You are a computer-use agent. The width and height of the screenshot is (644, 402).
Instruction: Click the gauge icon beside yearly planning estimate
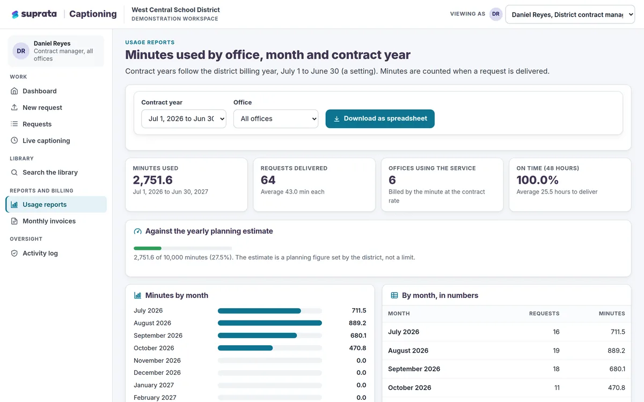(137, 232)
